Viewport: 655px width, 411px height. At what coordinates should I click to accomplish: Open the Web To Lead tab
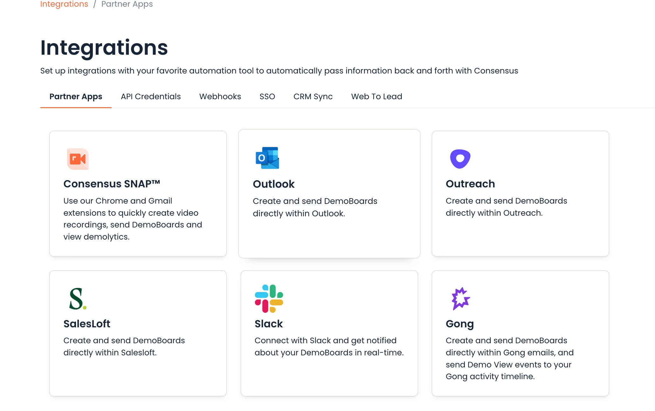pyautogui.click(x=376, y=96)
